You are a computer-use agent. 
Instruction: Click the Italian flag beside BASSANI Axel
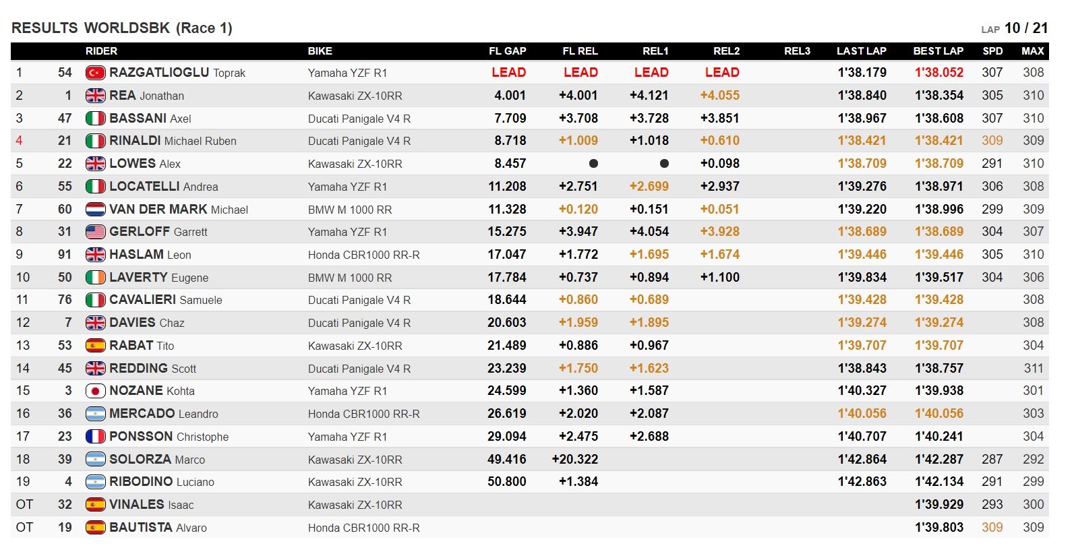pos(95,119)
